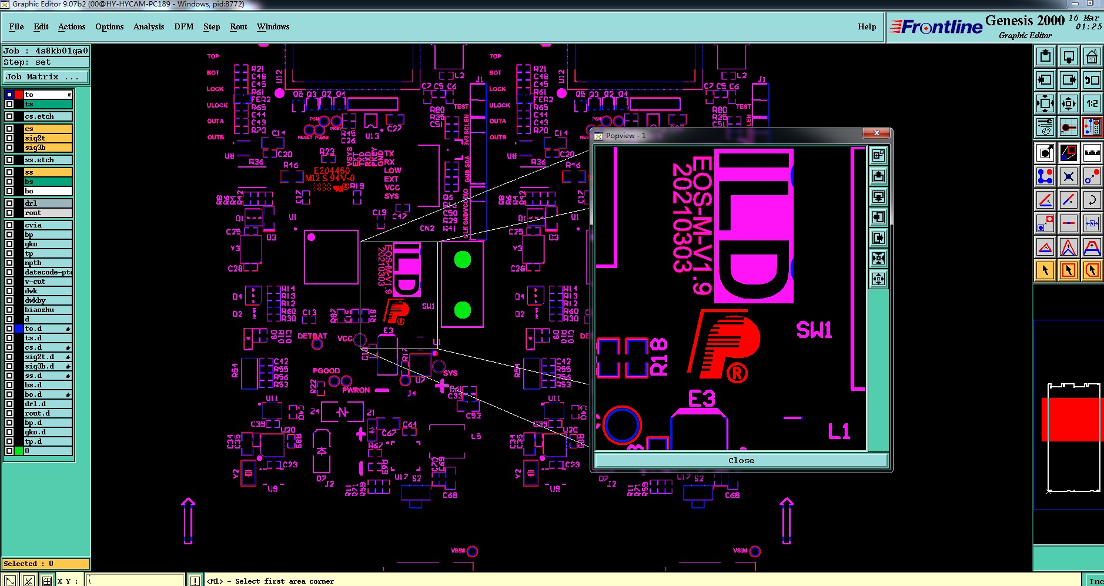Viewport: 1104px width, 586px height.
Task: Select the rectangle area-select tool
Action: click(1069, 270)
